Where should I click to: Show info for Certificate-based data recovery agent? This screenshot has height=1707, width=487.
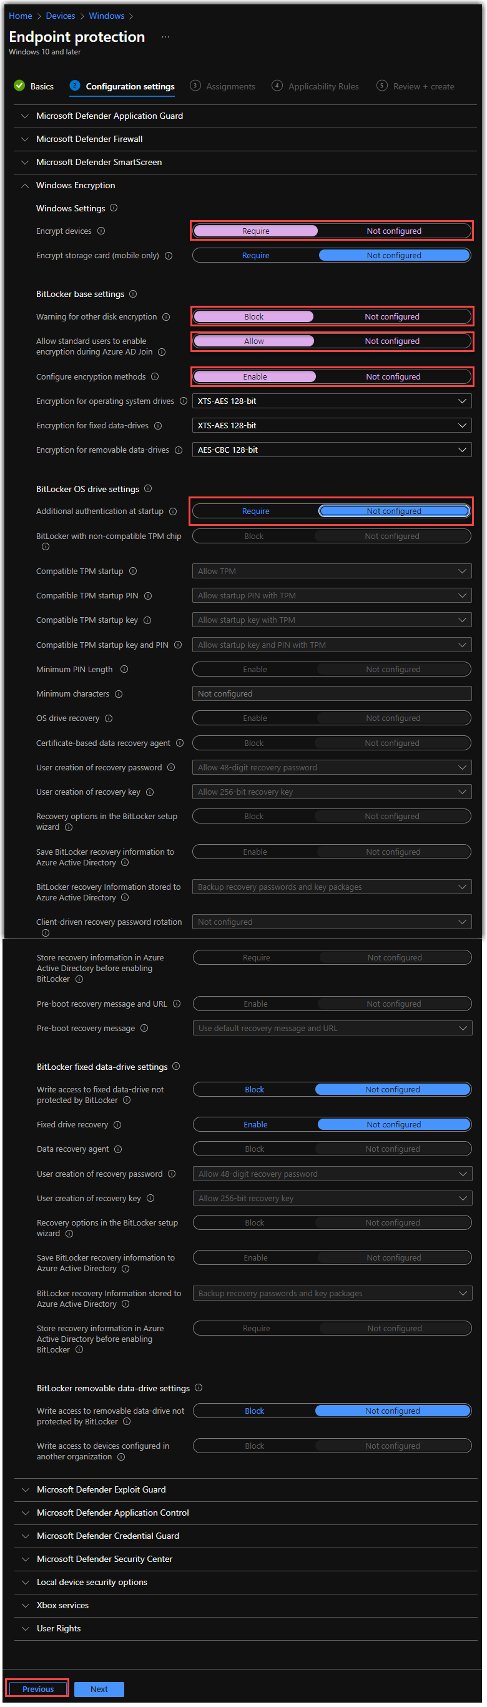180,743
